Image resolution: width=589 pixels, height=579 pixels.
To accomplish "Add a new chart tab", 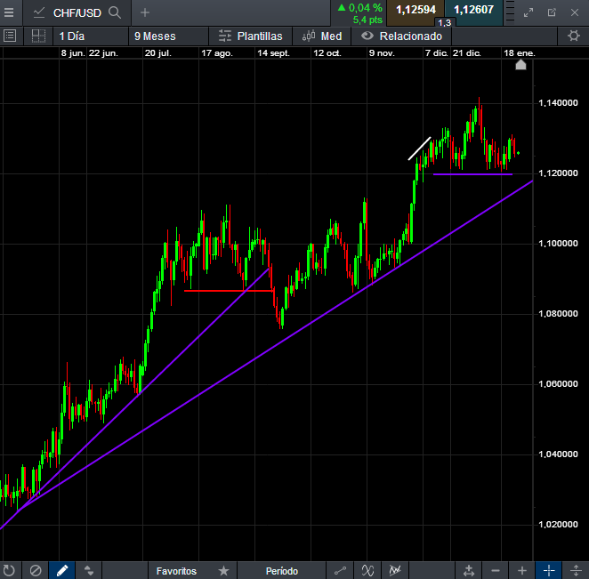I will (145, 12).
